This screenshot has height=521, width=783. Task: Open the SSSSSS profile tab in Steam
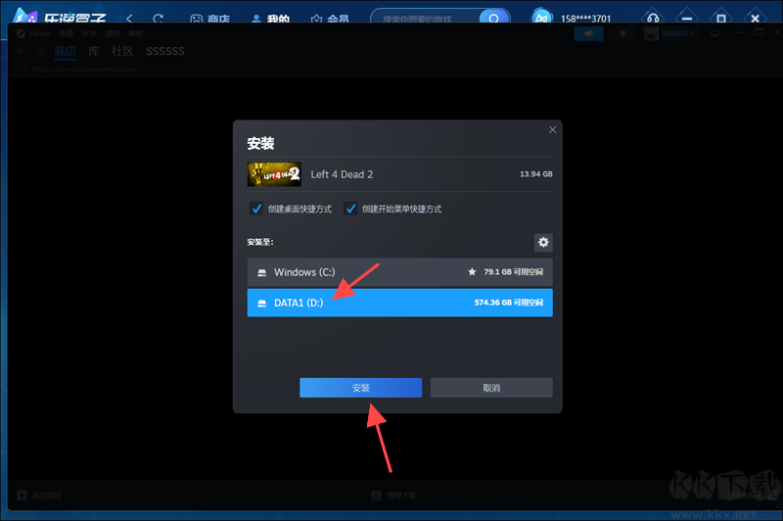click(x=165, y=51)
